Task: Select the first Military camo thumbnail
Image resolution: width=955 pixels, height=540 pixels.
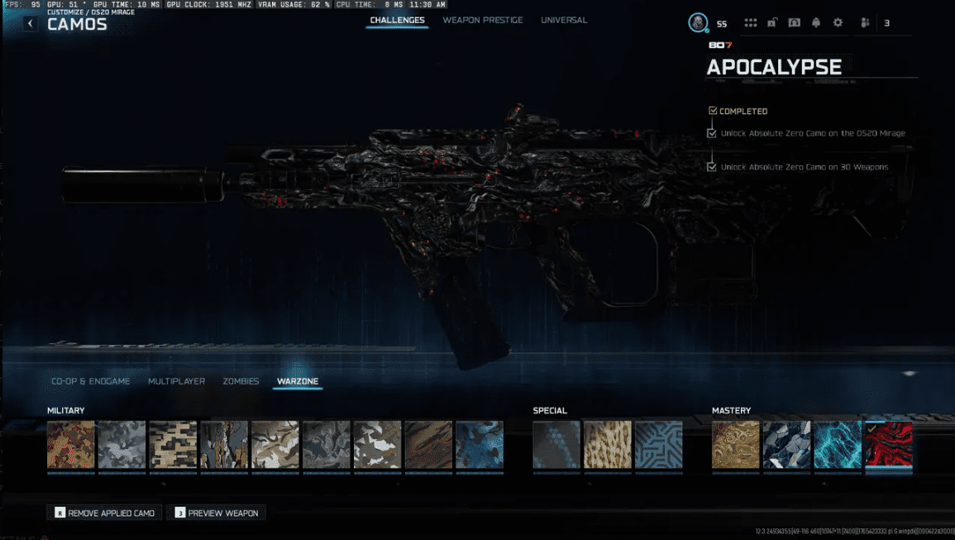Action: pyautogui.click(x=71, y=445)
